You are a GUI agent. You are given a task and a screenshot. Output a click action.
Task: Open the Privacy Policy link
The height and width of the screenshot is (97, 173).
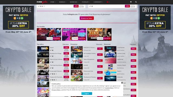tap(56, 90)
